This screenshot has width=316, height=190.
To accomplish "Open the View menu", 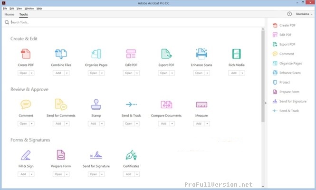I will click(19, 9).
